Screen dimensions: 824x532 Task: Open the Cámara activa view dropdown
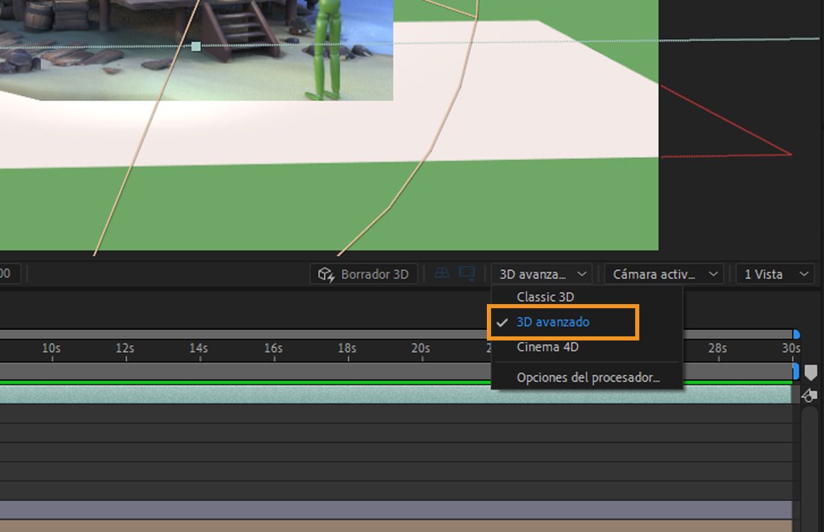(663, 273)
